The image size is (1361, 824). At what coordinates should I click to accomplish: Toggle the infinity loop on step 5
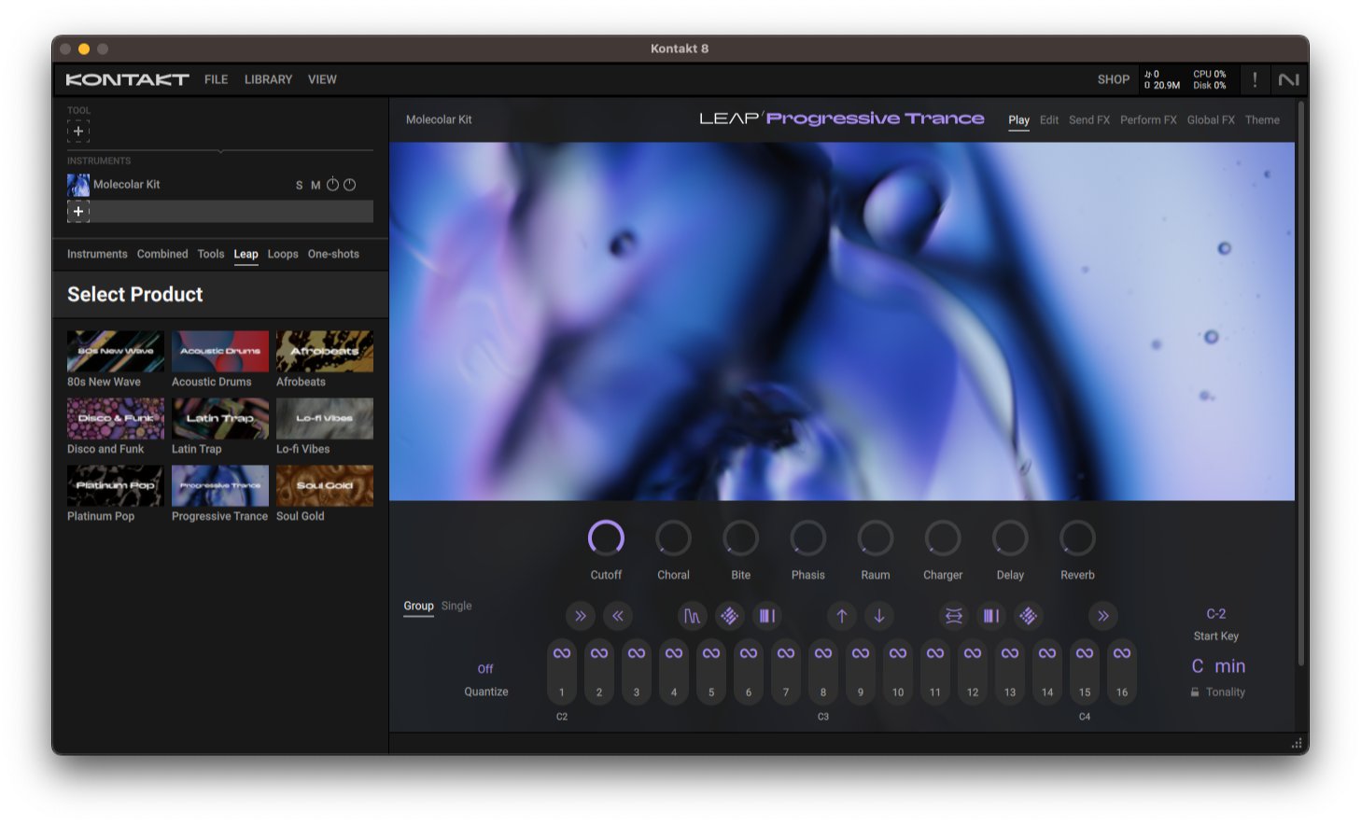(710, 654)
